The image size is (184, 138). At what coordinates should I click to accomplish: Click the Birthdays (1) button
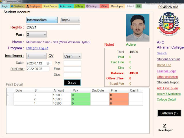(x=169, y=113)
